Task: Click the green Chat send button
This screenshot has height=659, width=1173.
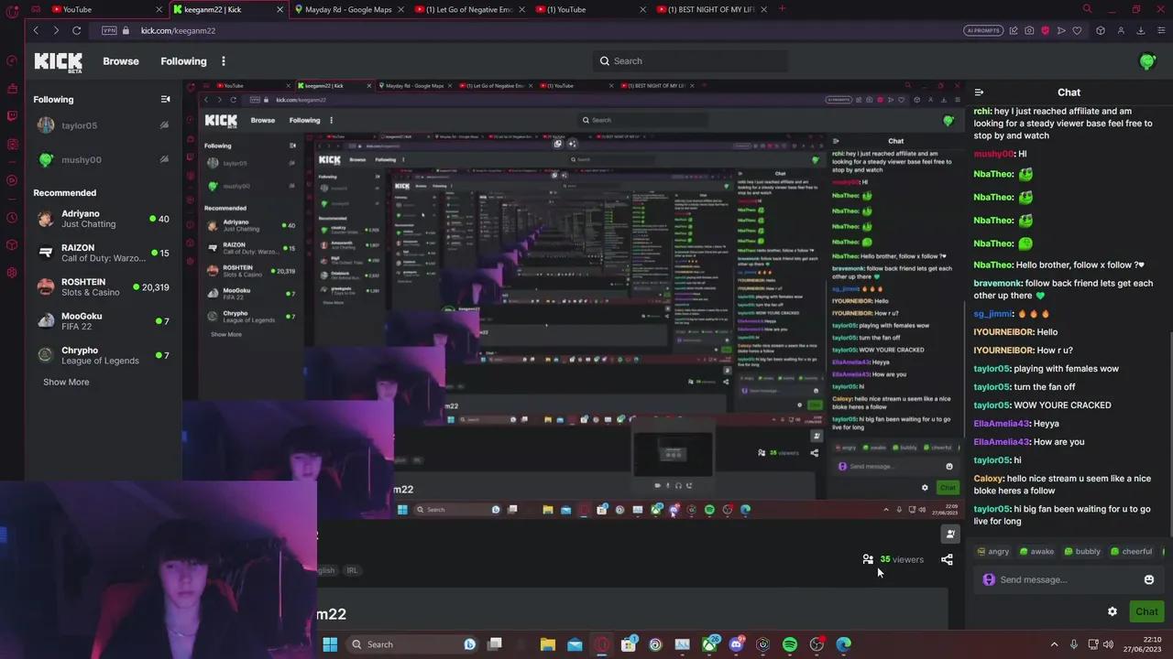Action: (x=1146, y=611)
